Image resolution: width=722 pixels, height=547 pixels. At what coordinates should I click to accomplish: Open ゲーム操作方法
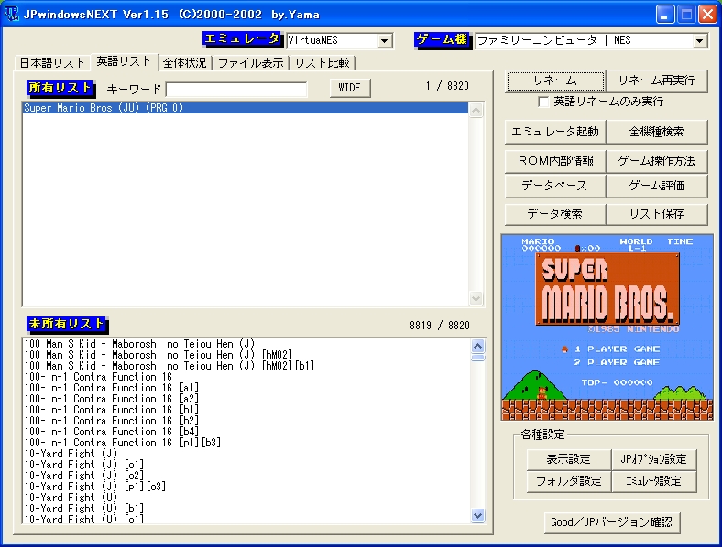coord(657,161)
